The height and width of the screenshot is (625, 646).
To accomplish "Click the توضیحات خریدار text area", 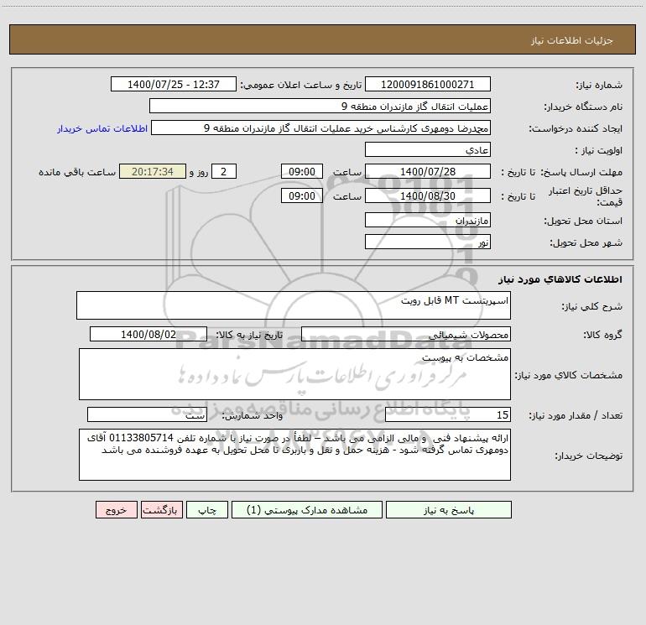I will click(x=294, y=455).
